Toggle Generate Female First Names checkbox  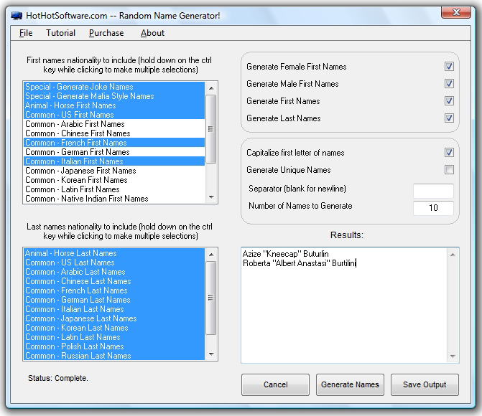coord(449,67)
